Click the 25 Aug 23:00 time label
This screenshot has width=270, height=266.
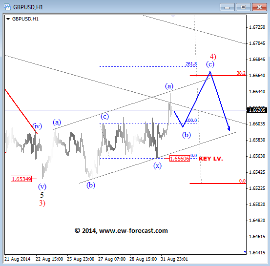[x=81, y=259]
